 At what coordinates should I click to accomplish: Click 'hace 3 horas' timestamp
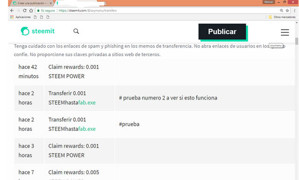(26, 151)
